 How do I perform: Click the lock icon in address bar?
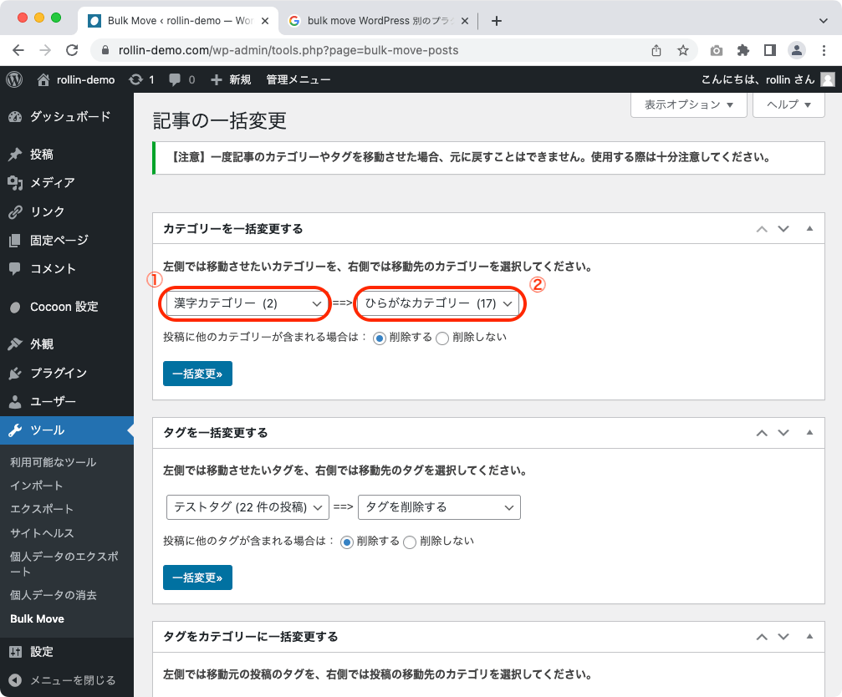pyautogui.click(x=105, y=50)
